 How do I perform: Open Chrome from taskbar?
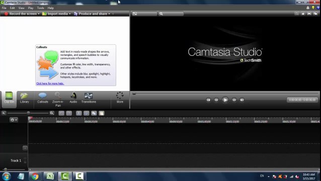click(x=35, y=176)
